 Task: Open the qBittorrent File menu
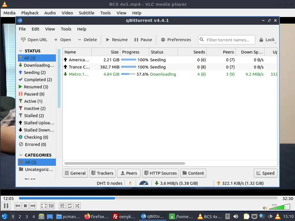pos(22,29)
